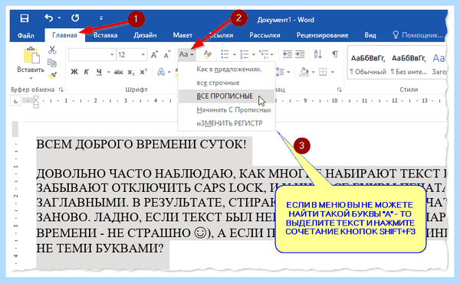Screen dimensions: 460x283
Task: Click the Multilevel list icon
Action: pos(264,54)
